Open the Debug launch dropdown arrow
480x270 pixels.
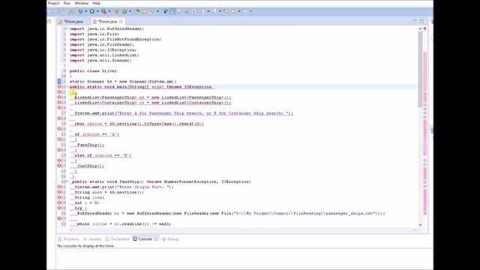click(x=85, y=11)
